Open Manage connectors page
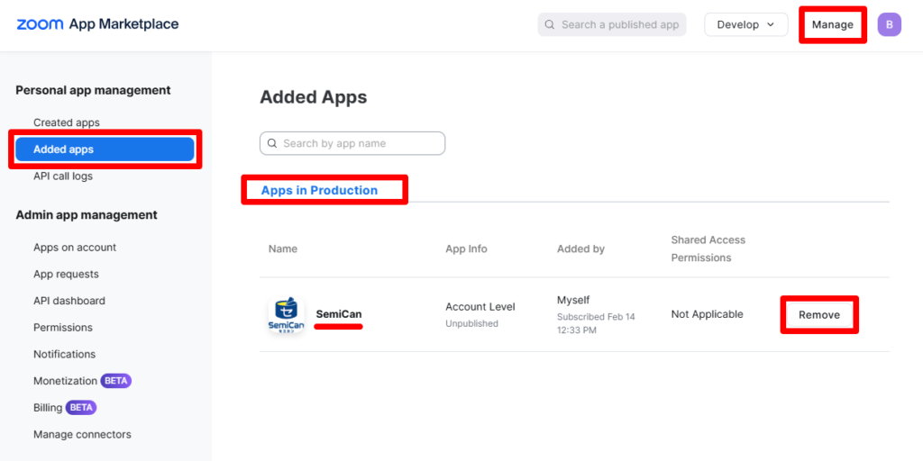 coord(82,434)
